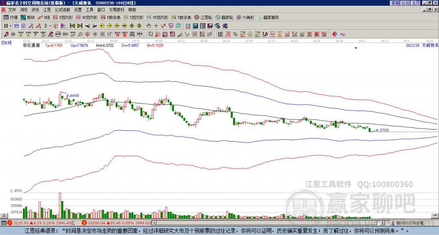Click the horizontal scrollbar left arrow
Screen dimensions: 439x235
[x=154, y=223]
